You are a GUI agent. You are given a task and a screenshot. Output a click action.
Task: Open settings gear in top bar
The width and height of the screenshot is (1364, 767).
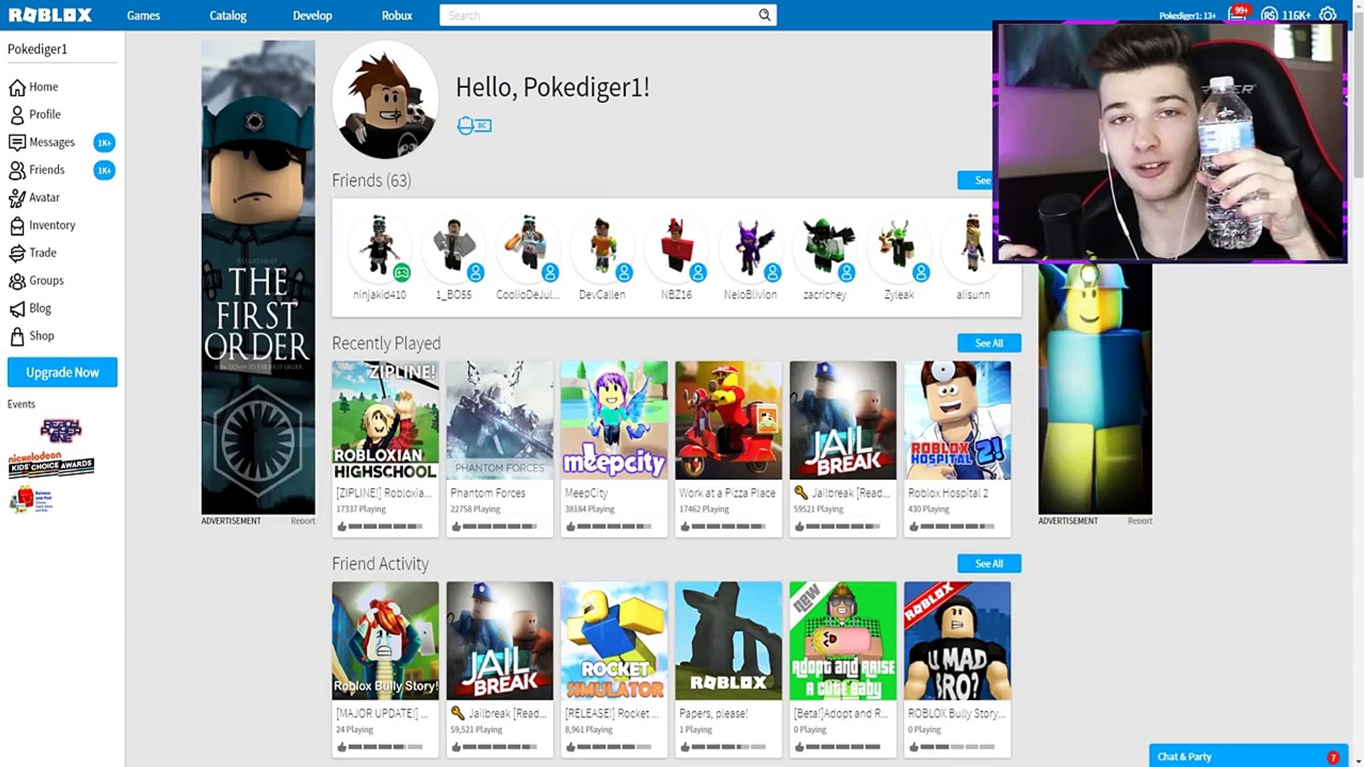[x=1327, y=15]
